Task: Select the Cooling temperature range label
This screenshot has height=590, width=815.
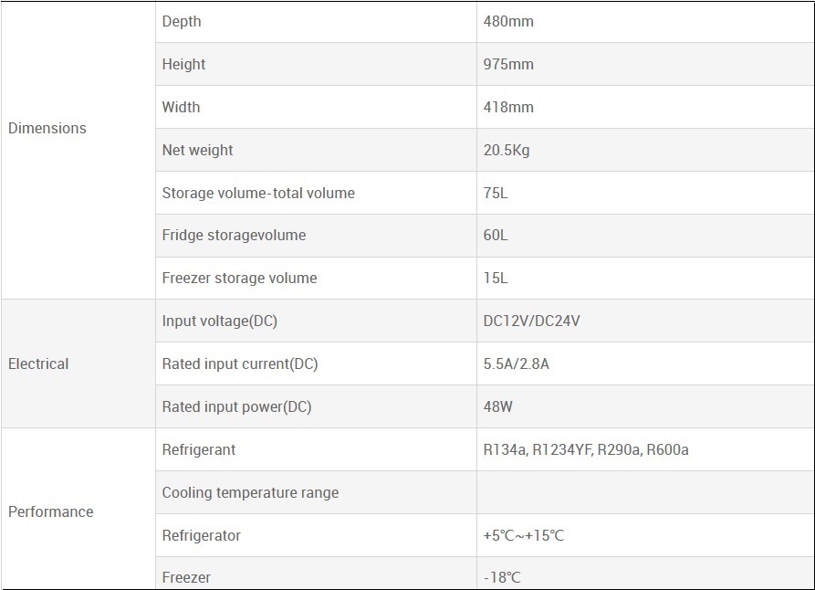Action: pos(250,492)
